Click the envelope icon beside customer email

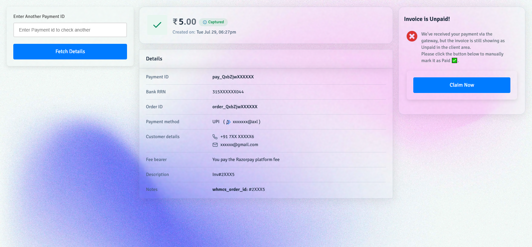click(215, 145)
